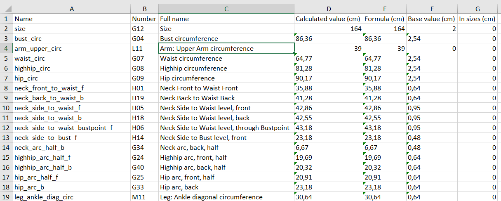Select column A header
The width and height of the screenshot is (501, 201).
tap(72, 9)
